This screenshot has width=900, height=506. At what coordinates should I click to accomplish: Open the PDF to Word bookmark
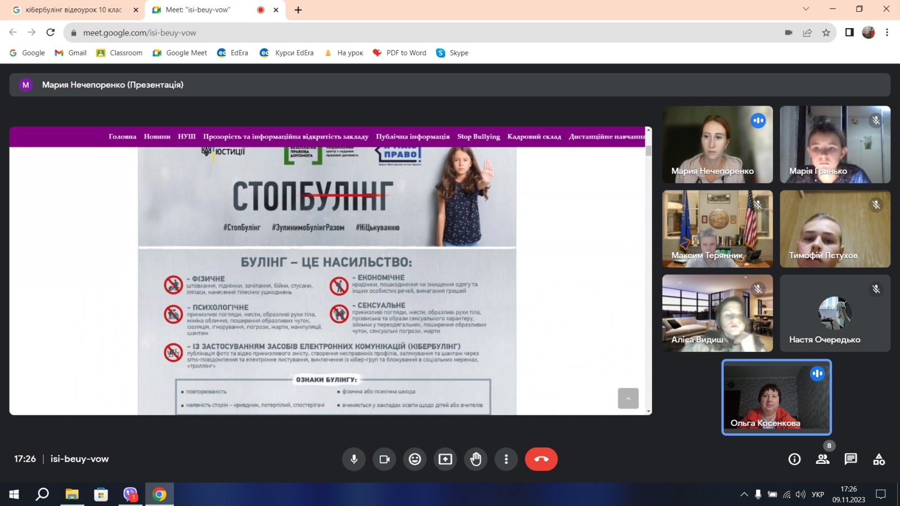(x=399, y=53)
